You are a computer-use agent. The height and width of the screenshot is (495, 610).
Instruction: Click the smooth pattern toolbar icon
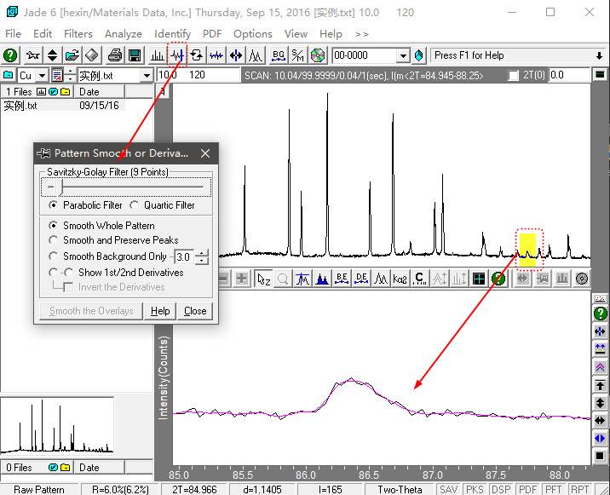pyautogui.click(x=177, y=55)
